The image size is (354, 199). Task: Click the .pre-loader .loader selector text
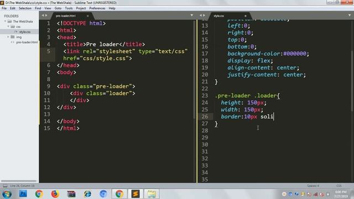246,96
